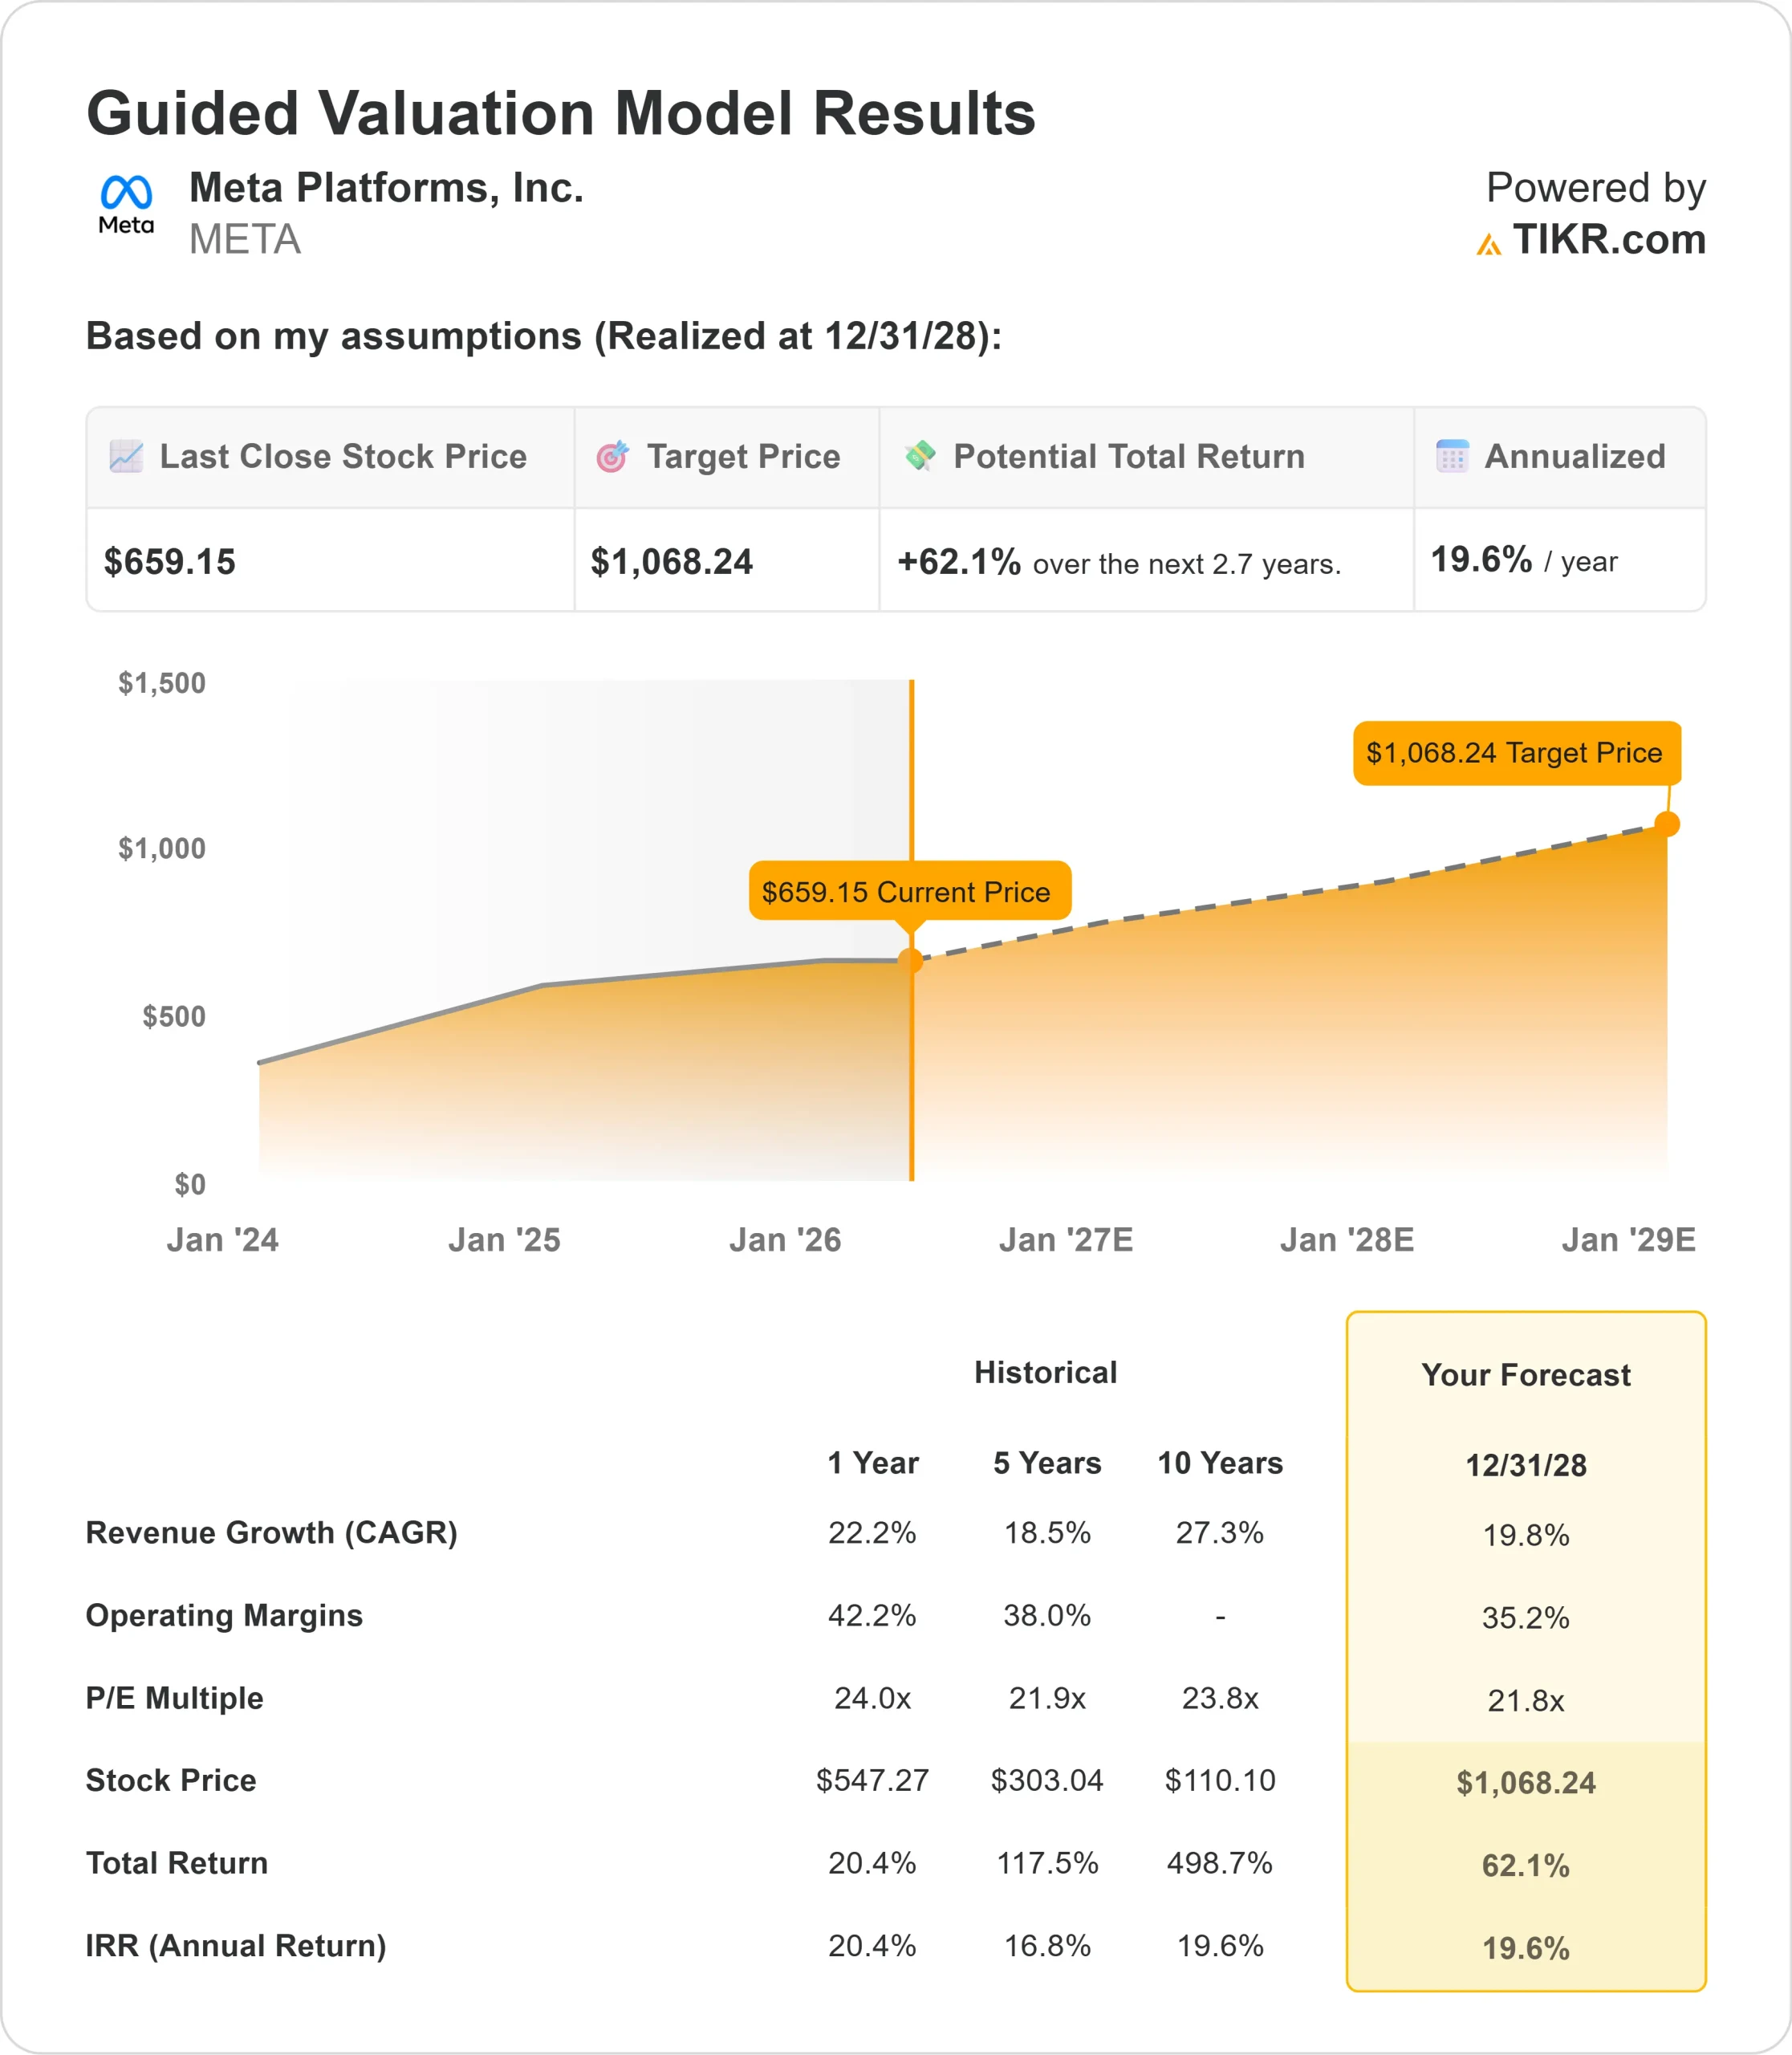Click the Your Forecast panel heading
This screenshot has width=1792, height=2055.
(1525, 1374)
